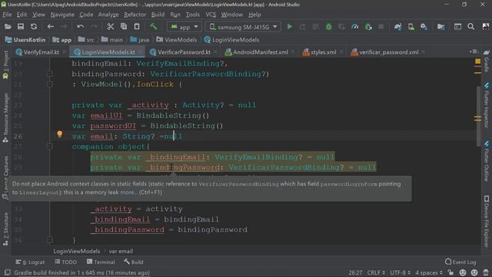Navigate forward with the right arrow icon
Screen dimensions: 492x277
[64, 27]
